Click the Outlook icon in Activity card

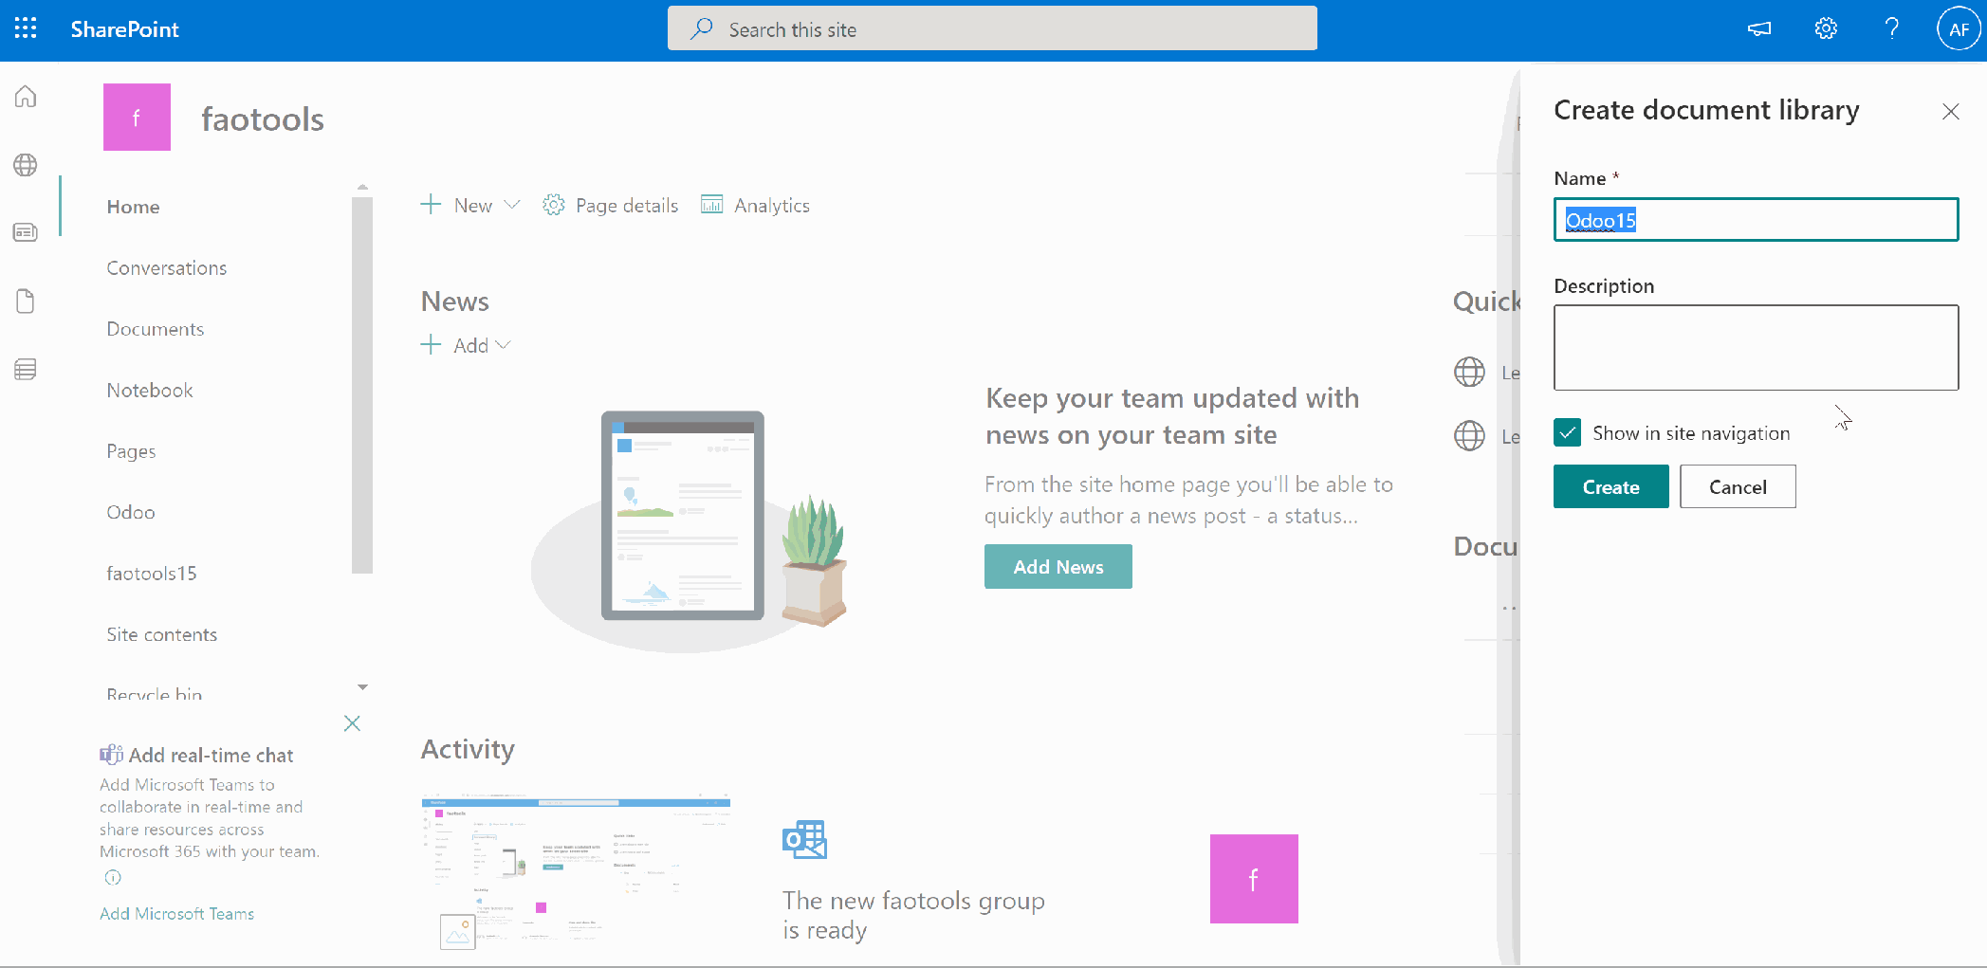pos(804,839)
